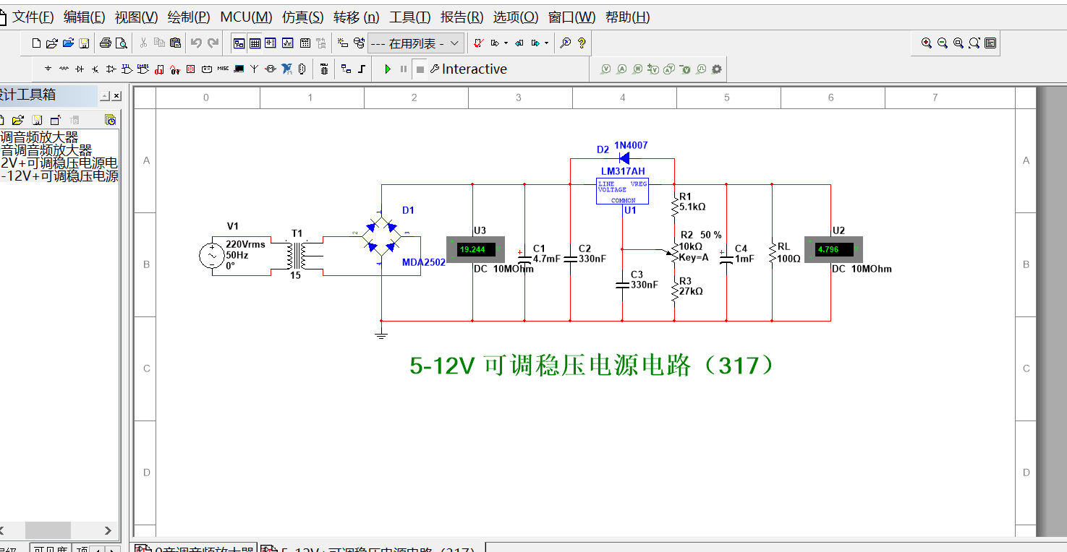Open the 绘制(P) menu
The height and width of the screenshot is (552, 1067).
(x=189, y=17)
